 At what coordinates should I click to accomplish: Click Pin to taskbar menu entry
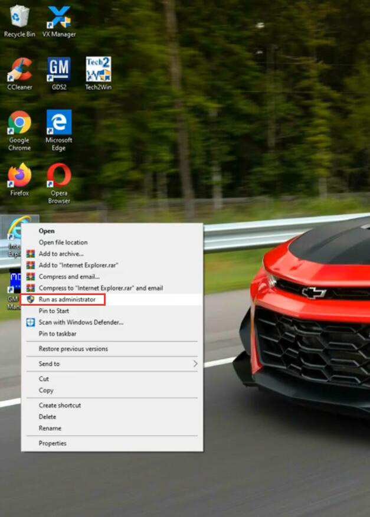[57, 334]
